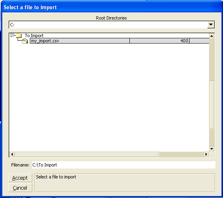Select the To Import folder label
This screenshot has width=223, height=198.
click(x=34, y=36)
